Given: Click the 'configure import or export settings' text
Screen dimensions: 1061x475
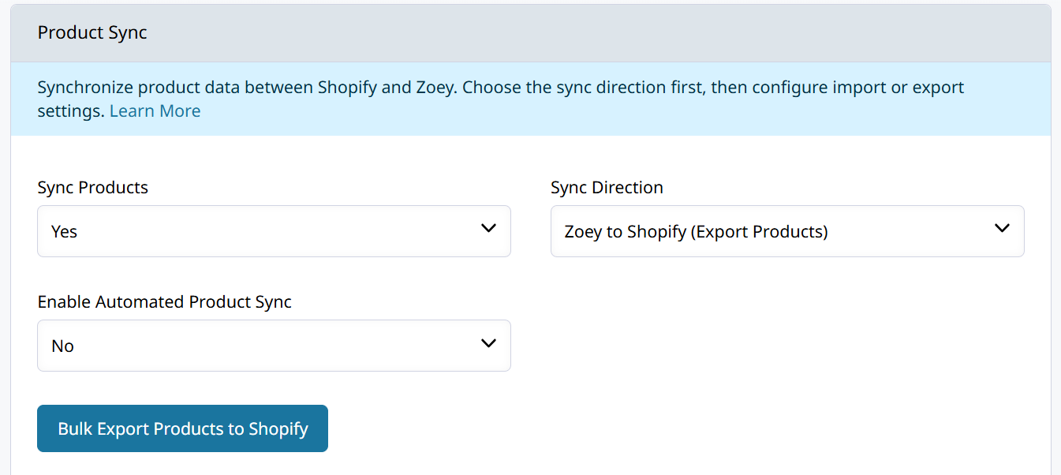Looking at the screenshot, I should tap(501, 99).
